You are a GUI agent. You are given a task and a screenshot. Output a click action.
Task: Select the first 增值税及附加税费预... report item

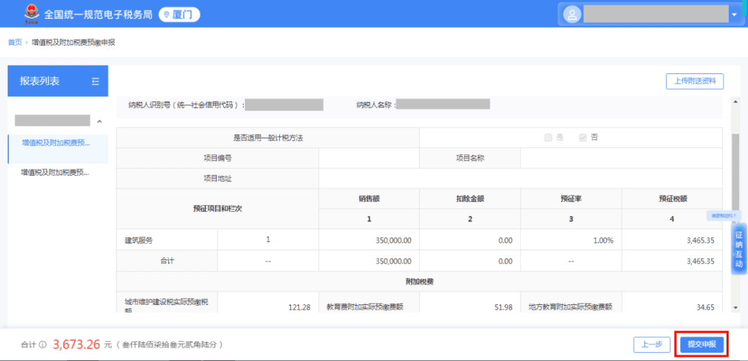(55, 143)
